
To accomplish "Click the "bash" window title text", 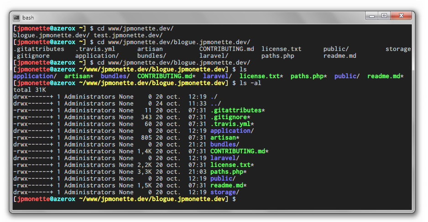I will click(x=28, y=18).
